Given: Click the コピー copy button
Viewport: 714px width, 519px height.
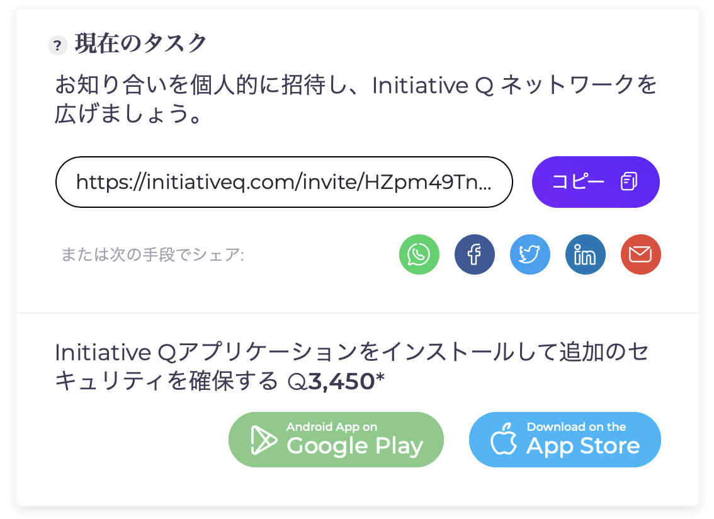Looking at the screenshot, I should pyautogui.click(x=596, y=182).
